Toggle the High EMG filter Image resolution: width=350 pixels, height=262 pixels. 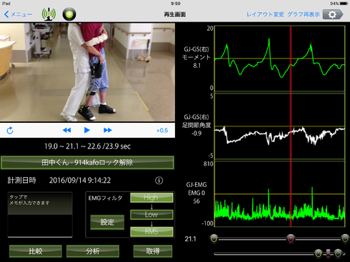[151, 198]
